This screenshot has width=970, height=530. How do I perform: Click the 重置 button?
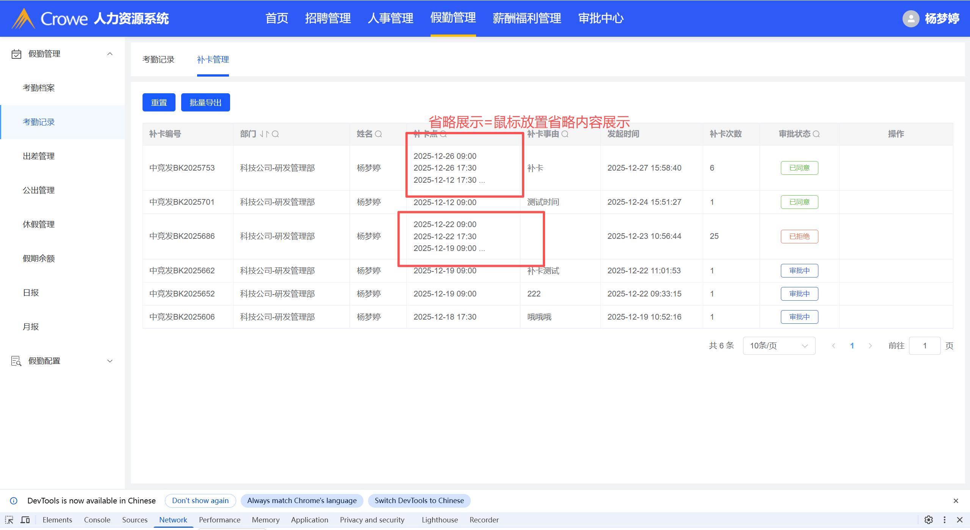[159, 102]
